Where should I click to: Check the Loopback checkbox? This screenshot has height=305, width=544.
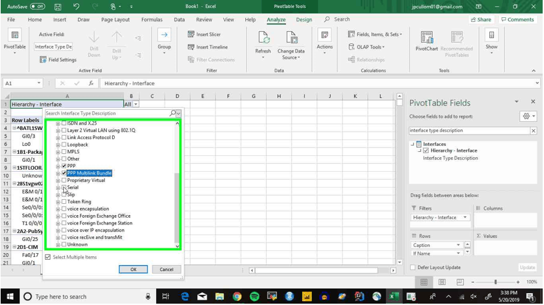click(x=64, y=145)
